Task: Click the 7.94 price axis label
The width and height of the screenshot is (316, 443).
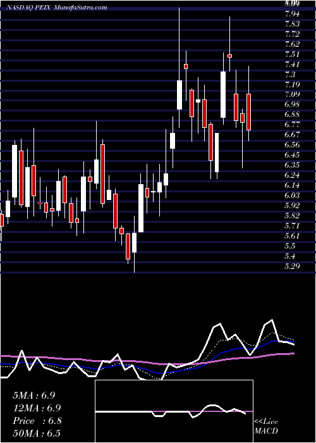Action: tap(292, 13)
